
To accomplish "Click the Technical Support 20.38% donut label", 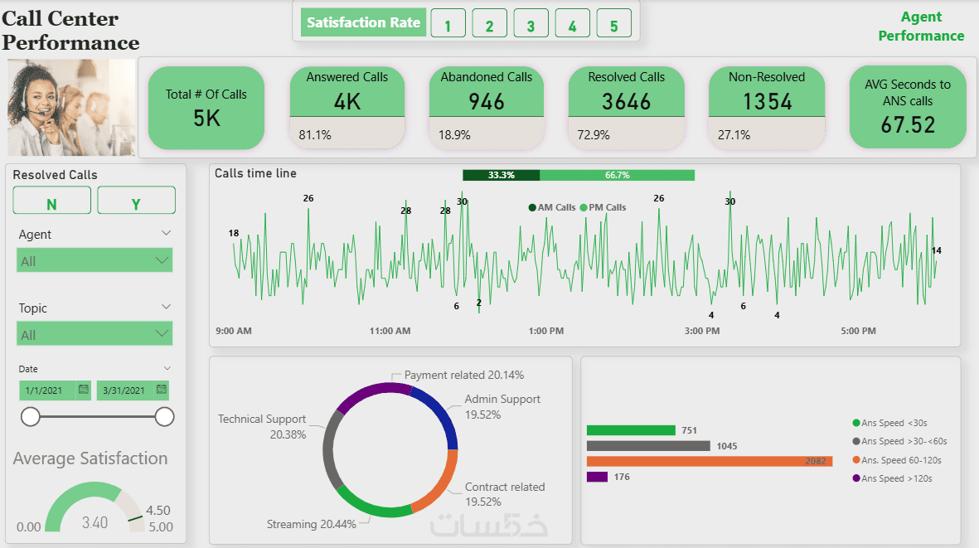I will [262, 426].
